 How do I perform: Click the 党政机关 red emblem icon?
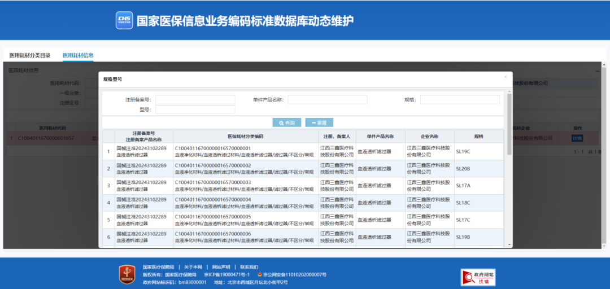pyautogui.click(x=127, y=274)
